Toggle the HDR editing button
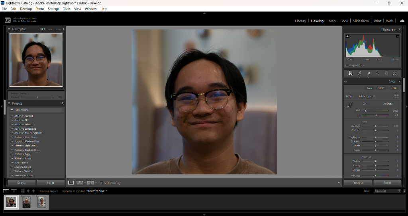Viewport: 408px width, 216px height. [x=394, y=88]
